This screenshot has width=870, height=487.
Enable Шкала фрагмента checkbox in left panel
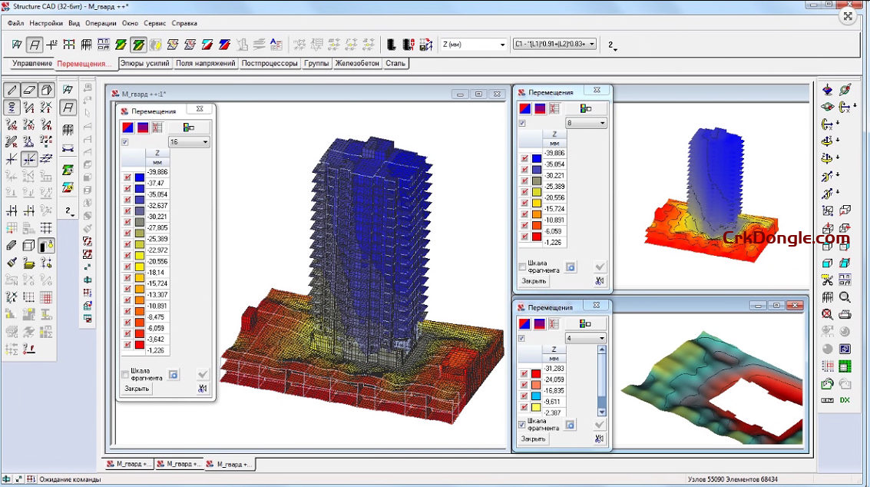[x=125, y=374]
